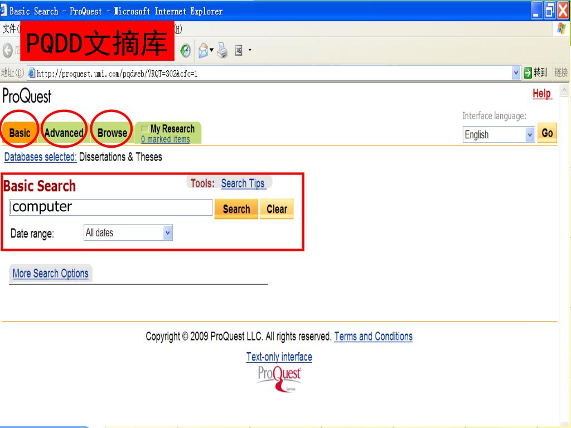Open the Help link
This screenshot has height=428, width=571.
(542, 94)
